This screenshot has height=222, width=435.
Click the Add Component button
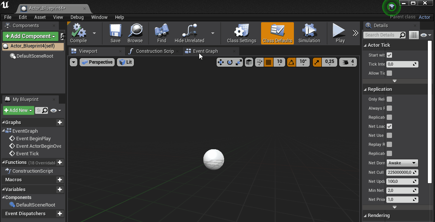(30, 36)
